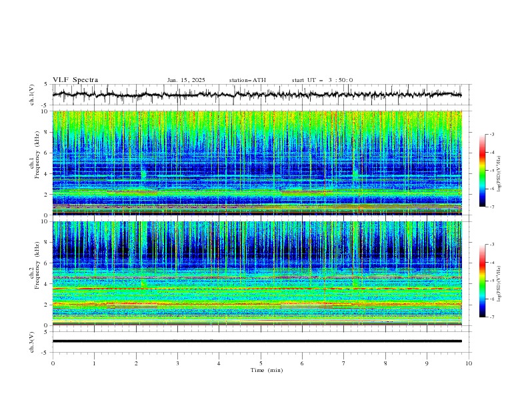This screenshot has height=408, width=528.
Task: Click the "-7" label on ch.1 colorbar
Action: [x=492, y=207]
